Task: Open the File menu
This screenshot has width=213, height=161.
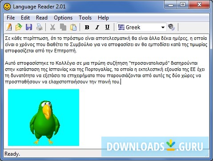Action: pyautogui.click(x=11, y=18)
